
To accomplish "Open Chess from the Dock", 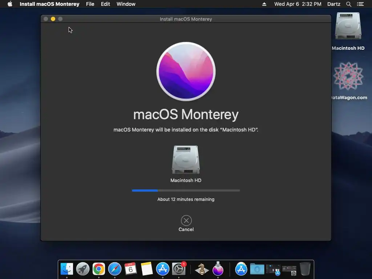I will (202, 269).
